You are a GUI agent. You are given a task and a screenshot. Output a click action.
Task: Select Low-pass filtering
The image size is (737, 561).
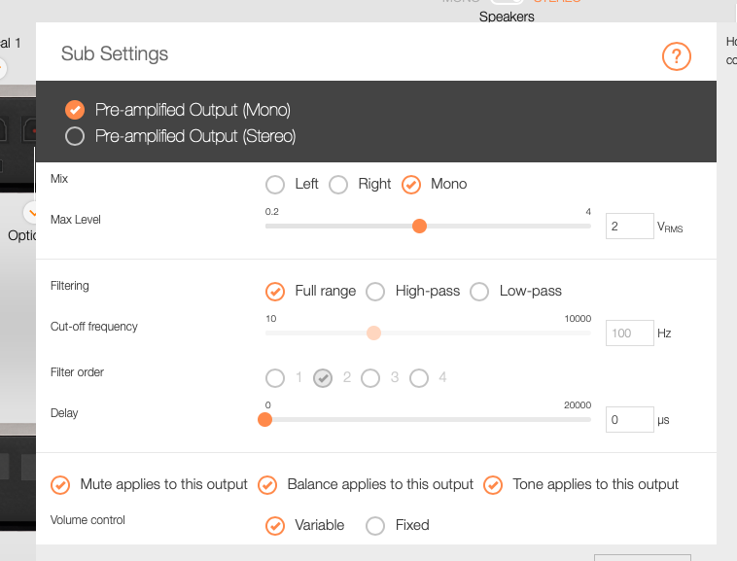pyautogui.click(x=479, y=292)
